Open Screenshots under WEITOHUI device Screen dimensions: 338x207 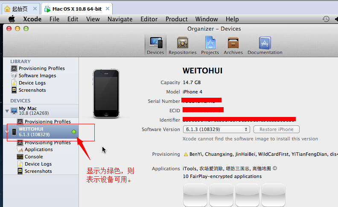35,171
